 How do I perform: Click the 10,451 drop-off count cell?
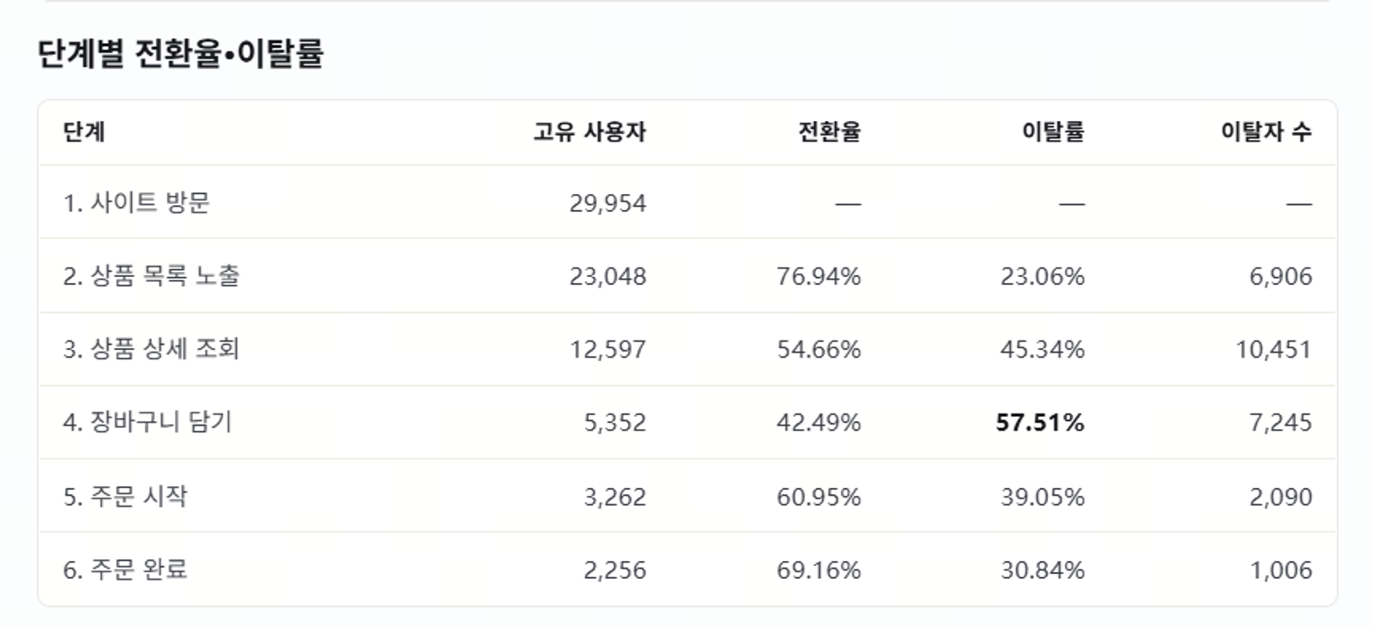[1273, 350]
